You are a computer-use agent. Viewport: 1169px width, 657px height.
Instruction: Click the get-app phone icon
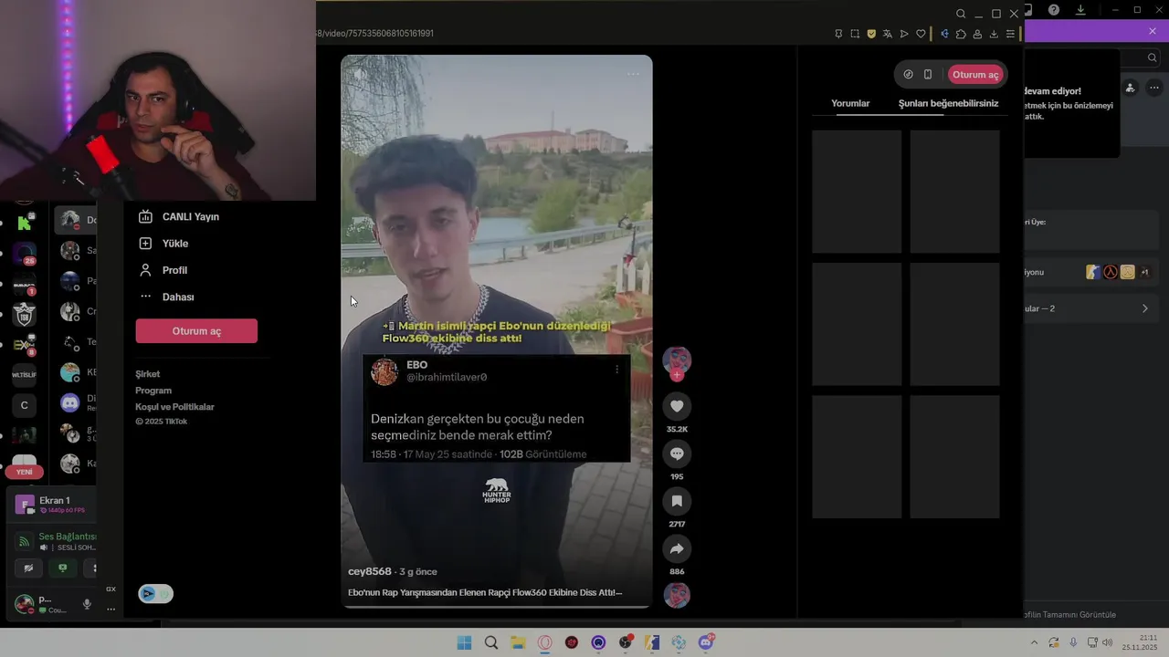[x=928, y=75]
